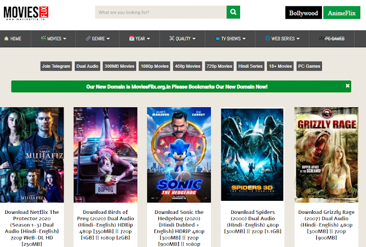366x247 pixels.
Task: Open 'Download Spiders (2000) Dual Audio' title link
Action: 253,222
